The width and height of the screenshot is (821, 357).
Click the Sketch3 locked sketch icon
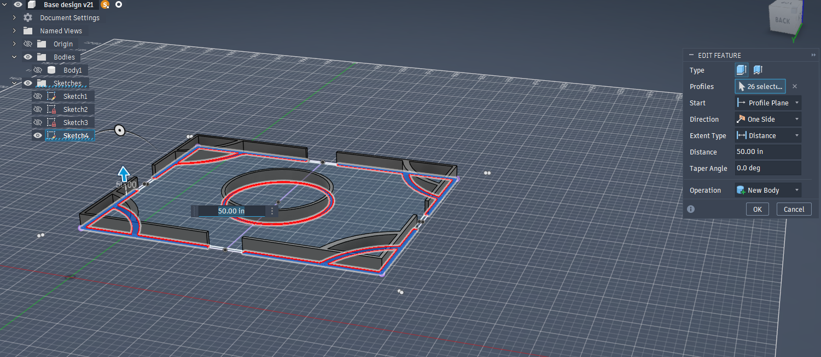coord(51,122)
